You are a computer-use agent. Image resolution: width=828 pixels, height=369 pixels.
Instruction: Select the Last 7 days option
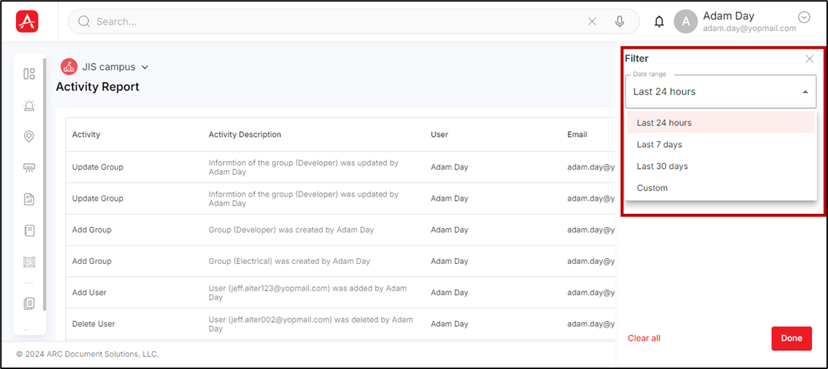click(659, 144)
